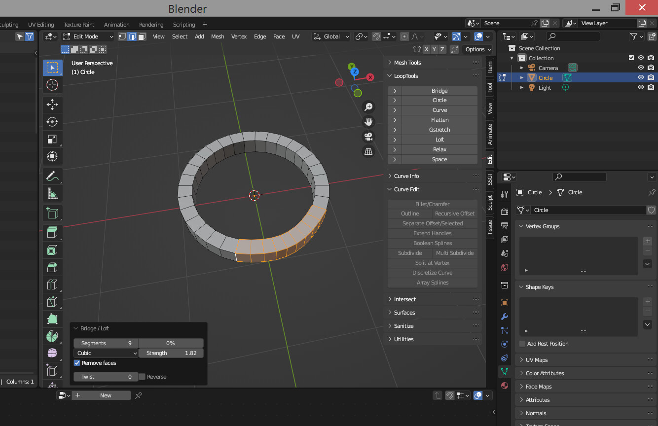
Task: Toggle camera view with the camera icon
Action: pos(368,137)
